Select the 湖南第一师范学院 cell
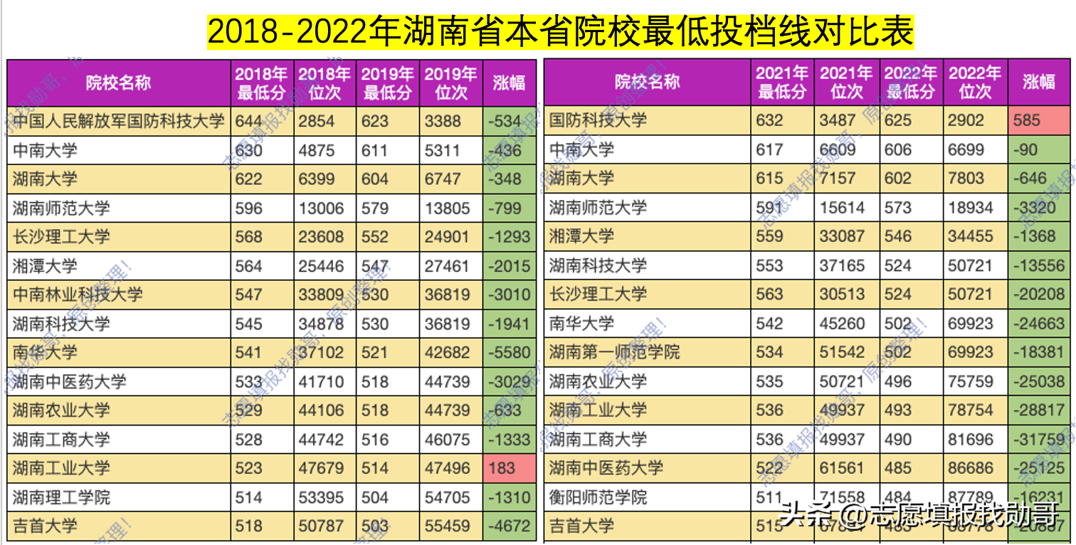 coord(647,352)
